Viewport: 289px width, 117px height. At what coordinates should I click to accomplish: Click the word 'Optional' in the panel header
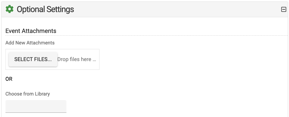(31, 9)
